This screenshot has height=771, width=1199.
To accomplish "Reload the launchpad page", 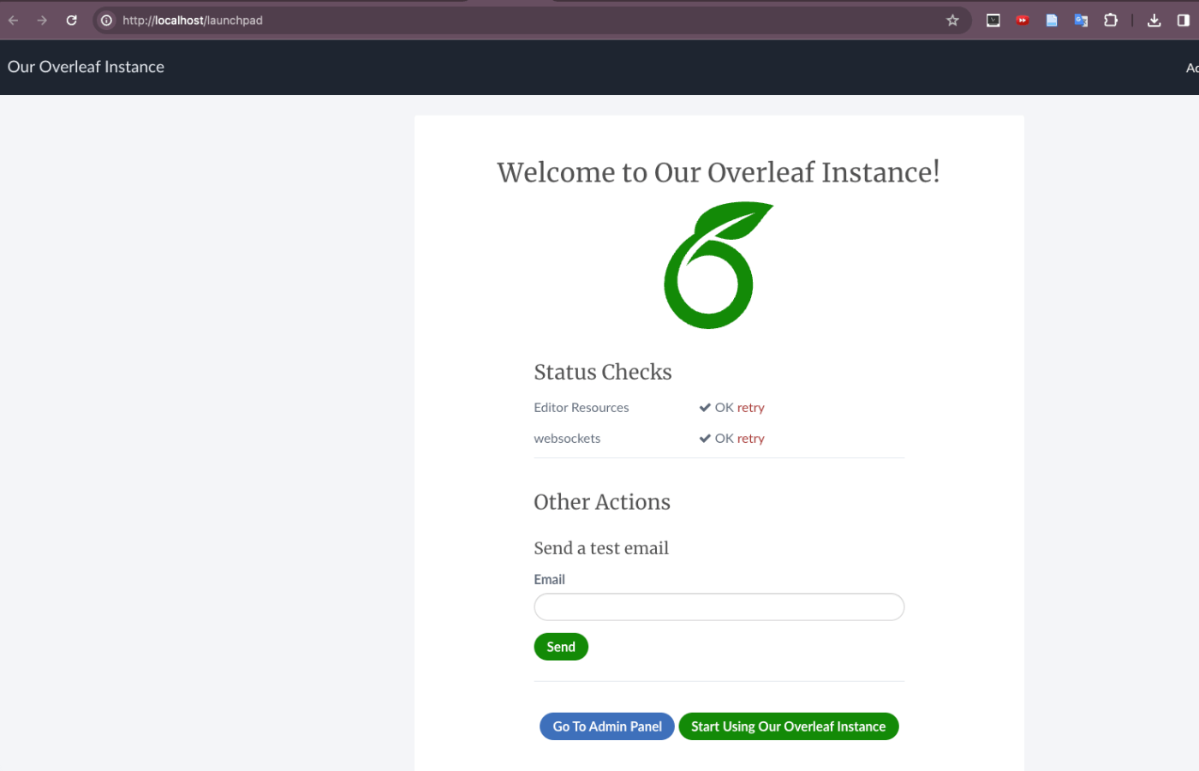I will tap(72, 21).
